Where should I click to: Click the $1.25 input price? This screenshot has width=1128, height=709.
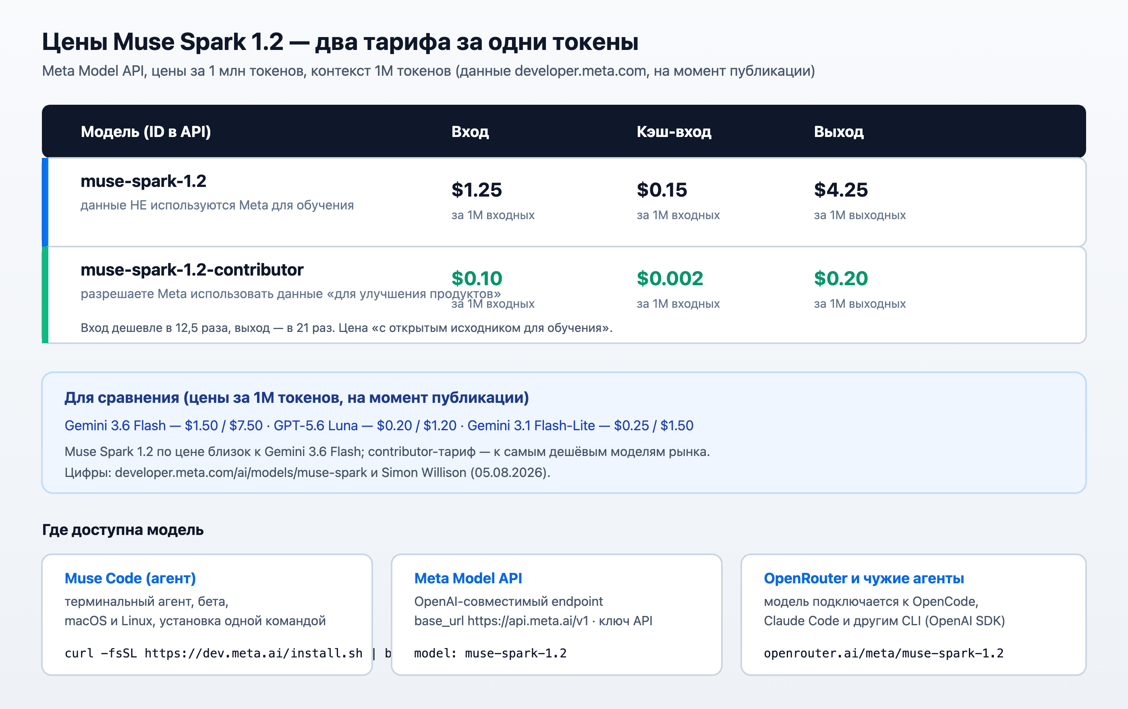477,190
